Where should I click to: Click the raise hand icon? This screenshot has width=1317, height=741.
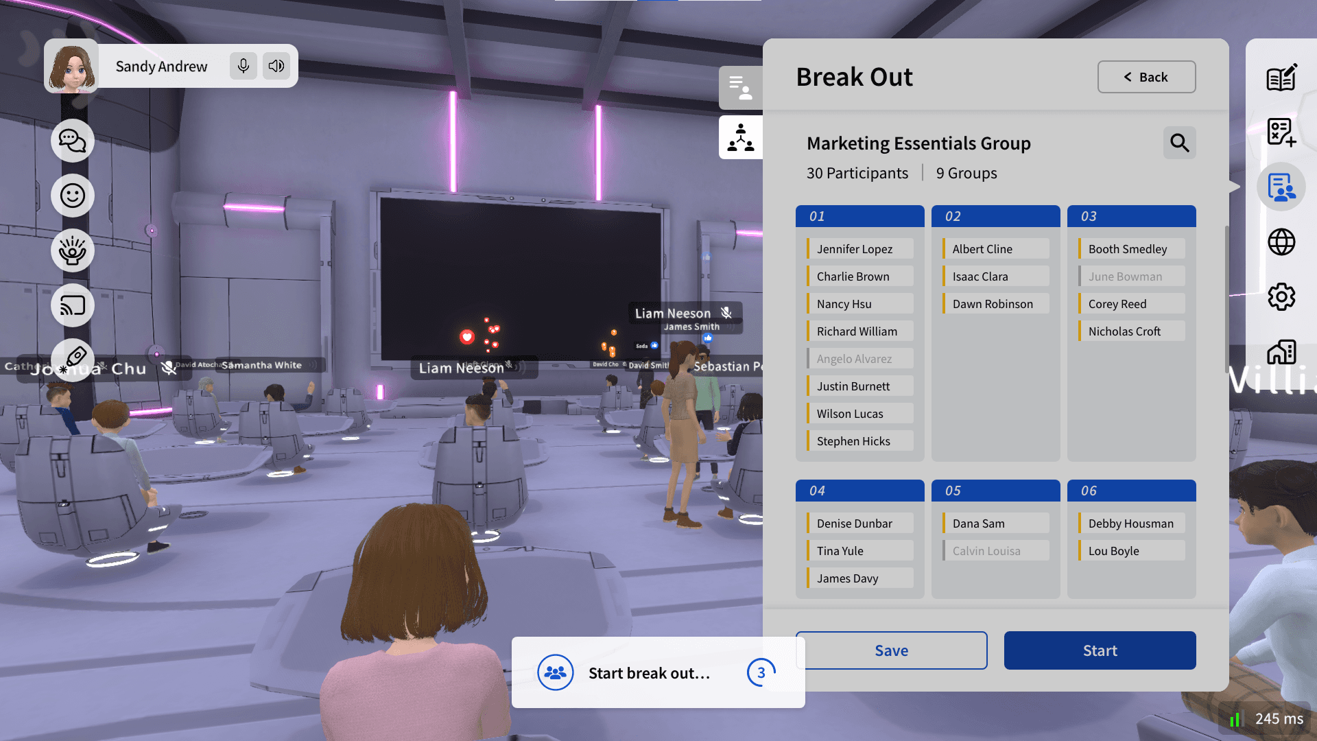click(x=72, y=250)
